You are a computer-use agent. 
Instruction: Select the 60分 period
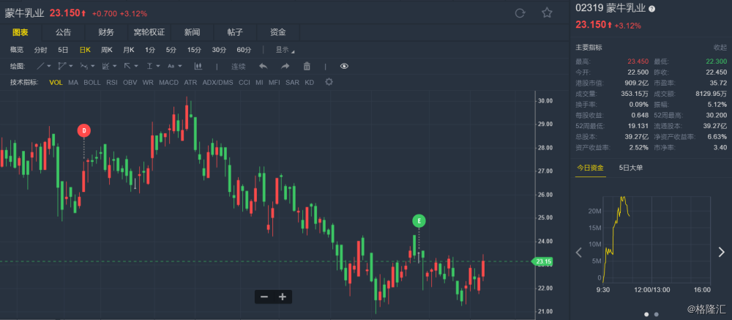click(x=244, y=50)
